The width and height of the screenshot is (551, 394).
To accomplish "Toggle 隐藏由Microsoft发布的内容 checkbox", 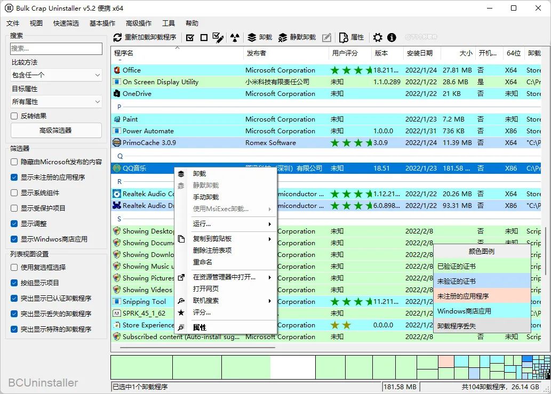I will click(14, 162).
